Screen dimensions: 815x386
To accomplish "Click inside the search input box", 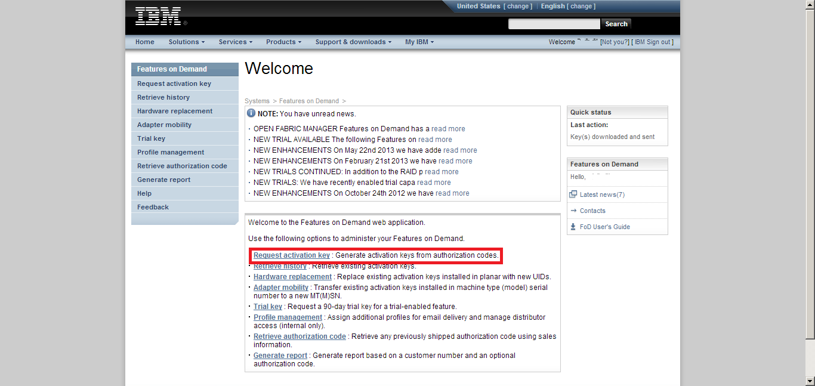I will (554, 23).
